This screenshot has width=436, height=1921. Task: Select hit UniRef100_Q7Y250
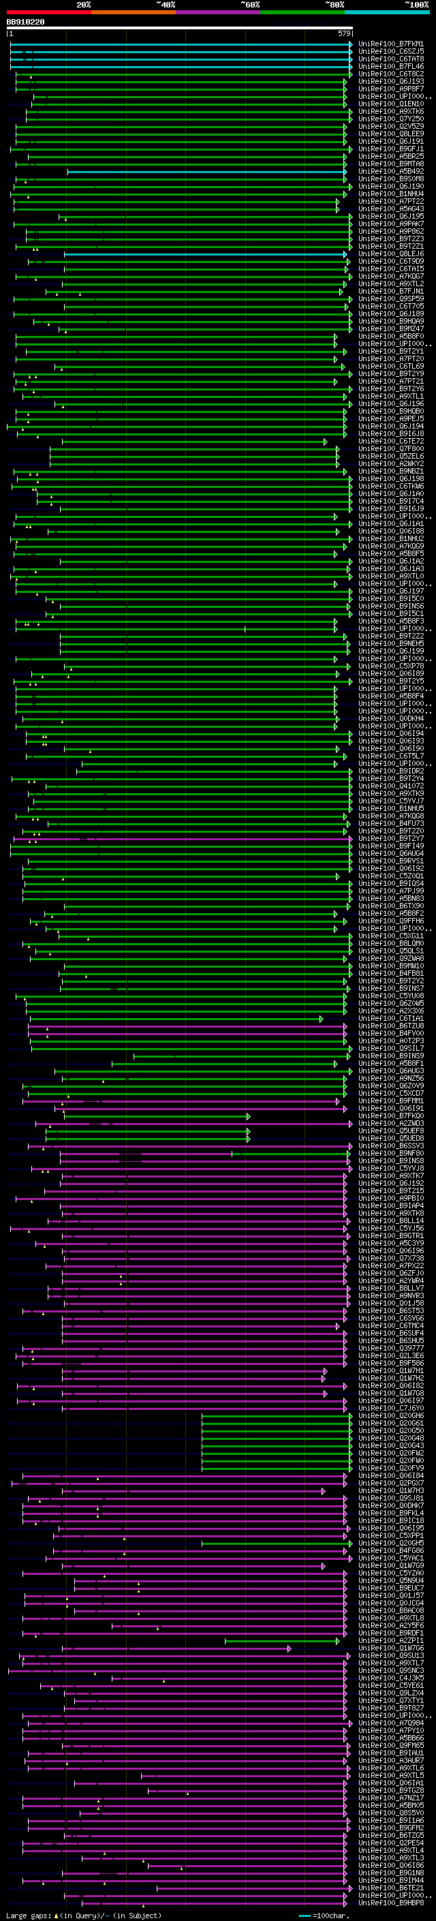(391, 119)
